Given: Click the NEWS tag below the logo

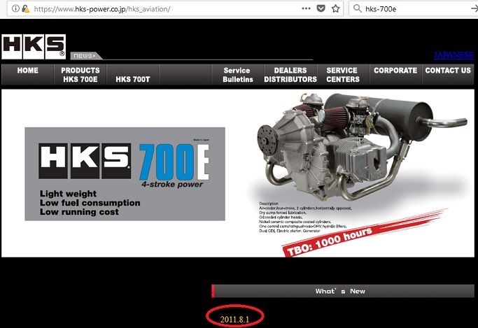Looking at the screenshot, I should tap(85, 56).
